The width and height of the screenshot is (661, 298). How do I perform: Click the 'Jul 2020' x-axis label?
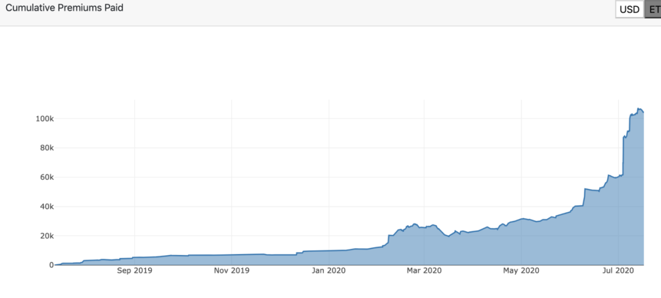pos(618,270)
